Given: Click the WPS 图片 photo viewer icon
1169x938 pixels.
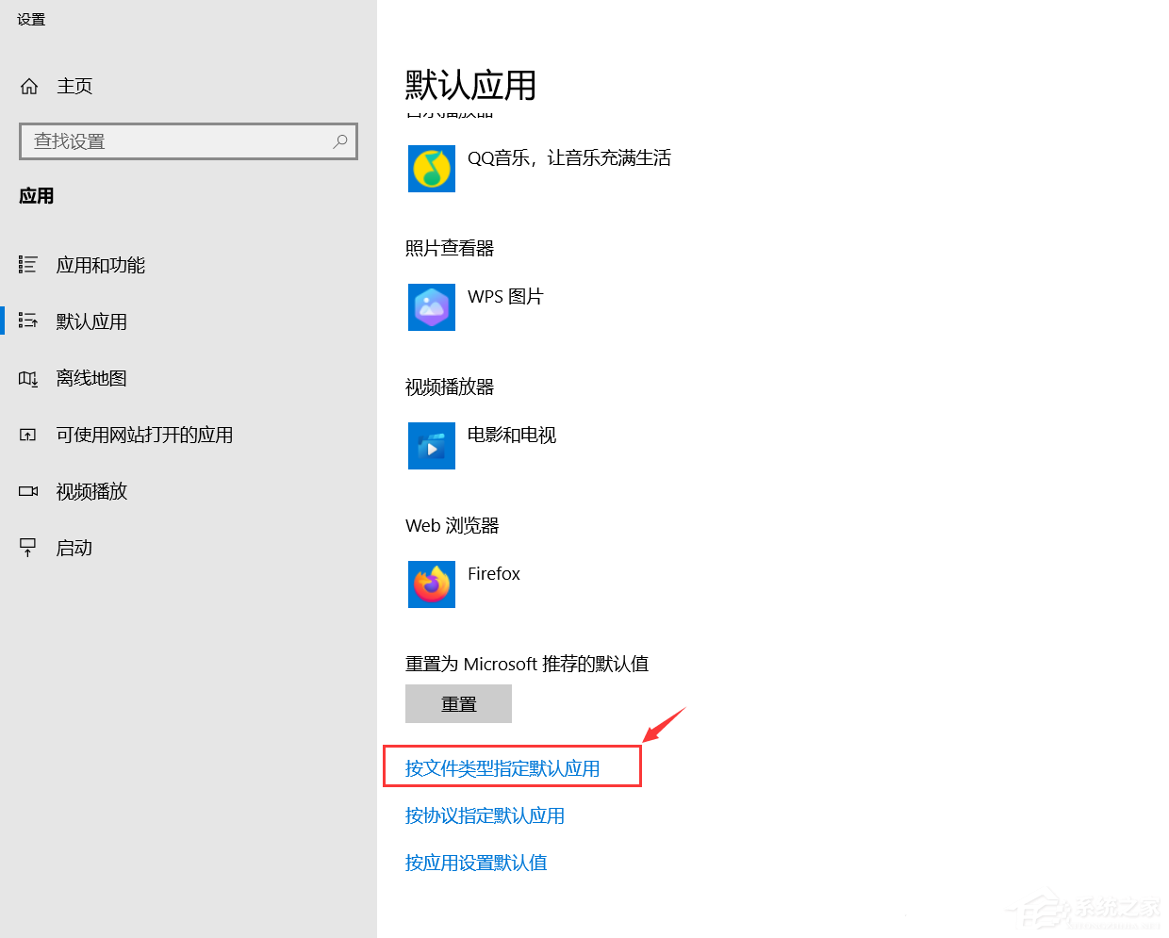Looking at the screenshot, I should pos(431,307).
